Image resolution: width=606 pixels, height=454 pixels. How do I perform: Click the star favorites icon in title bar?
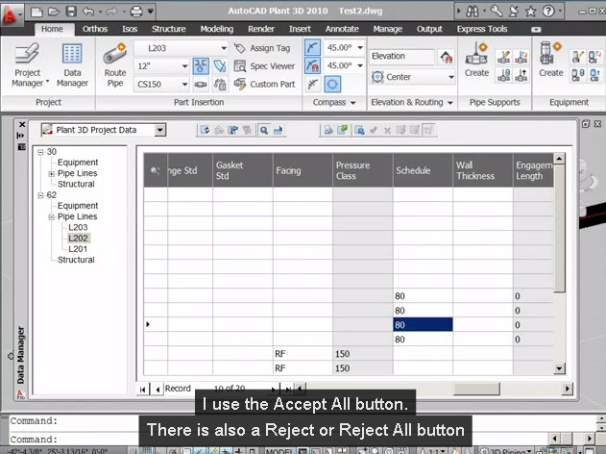pos(531,12)
